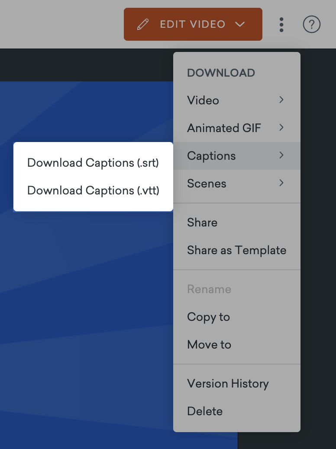Select Delete from the menu
This screenshot has width=336, height=449.
[x=236, y=411]
